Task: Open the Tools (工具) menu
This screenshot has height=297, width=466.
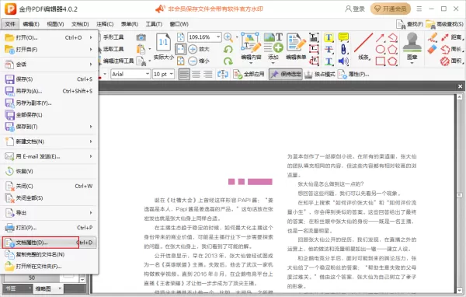Action: [154, 24]
